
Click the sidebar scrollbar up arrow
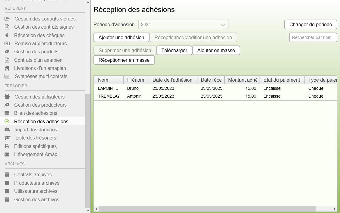coord(88,3)
